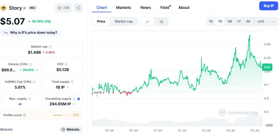Click the $1.49B market cap value
This screenshot has width=279, height=134.
[34, 52]
